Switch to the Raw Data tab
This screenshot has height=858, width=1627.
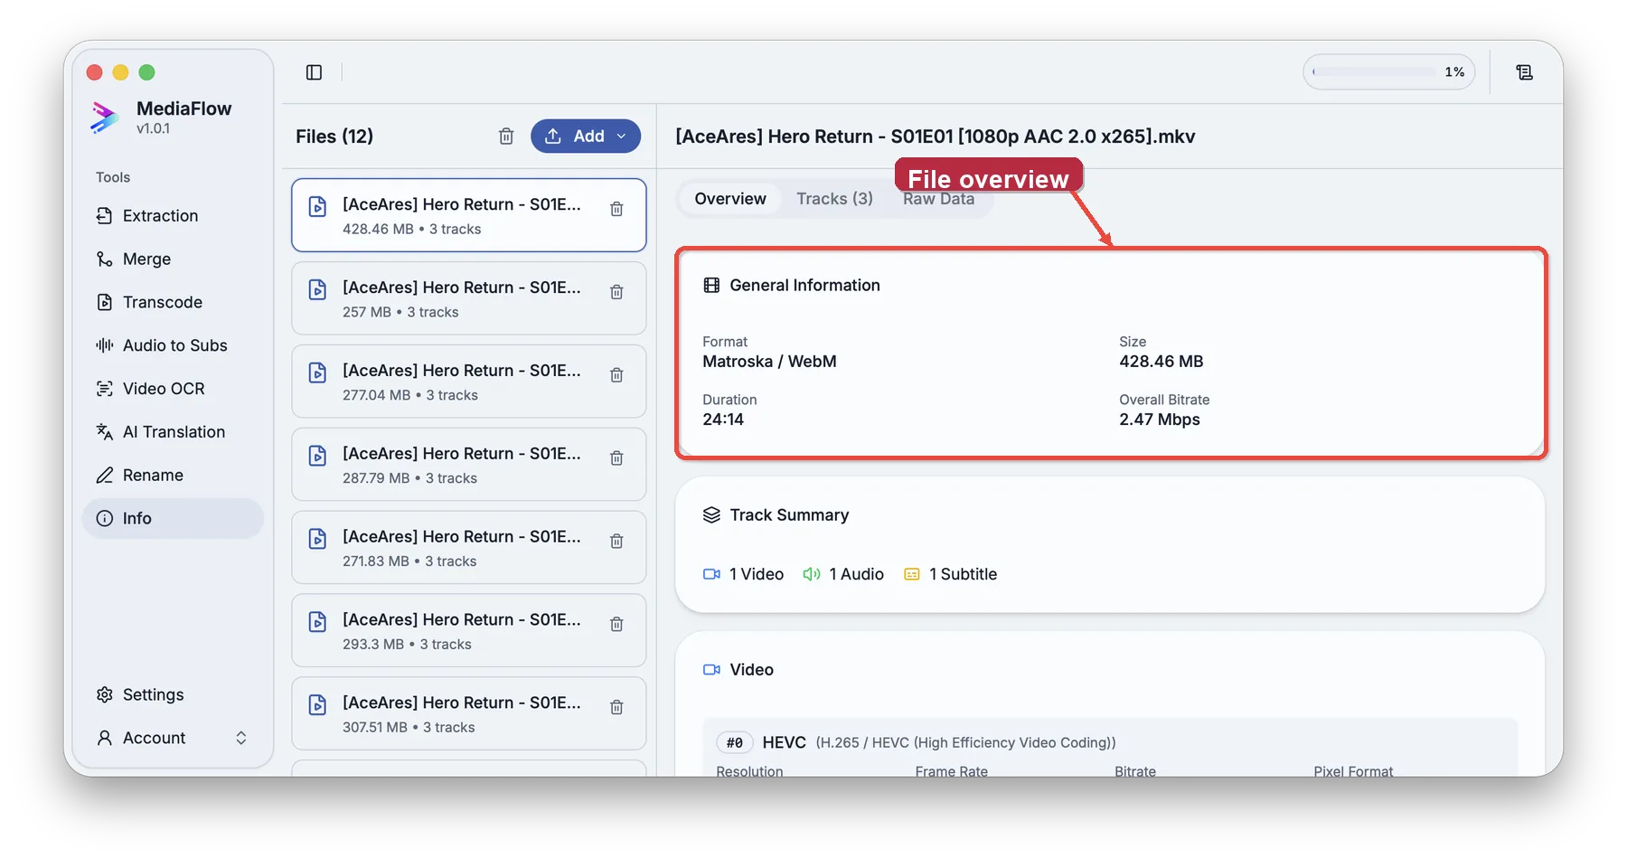coord(938,199)
